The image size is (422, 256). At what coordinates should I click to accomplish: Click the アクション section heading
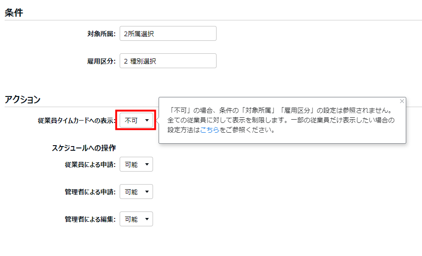(22, 99)
